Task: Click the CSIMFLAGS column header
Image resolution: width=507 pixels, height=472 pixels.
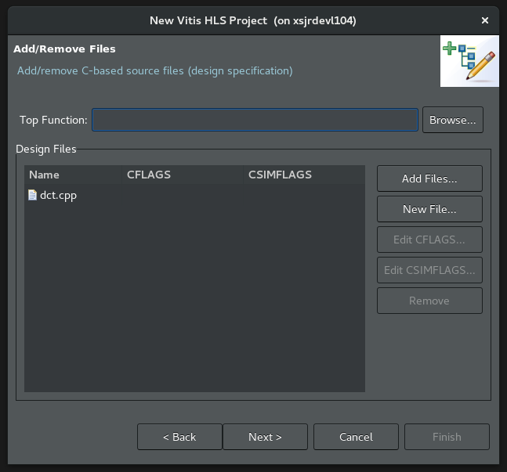Action: click(x=279, y=175)
